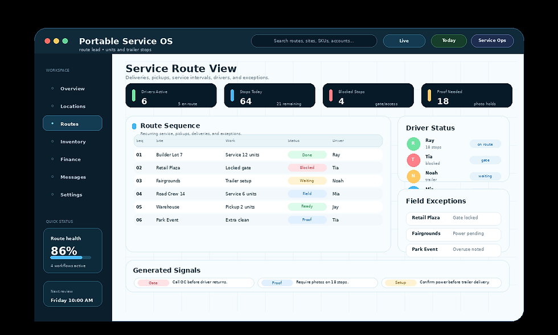Click Noah's orange avatar circle
Viewport: 558px width, 335px height.
413,176
